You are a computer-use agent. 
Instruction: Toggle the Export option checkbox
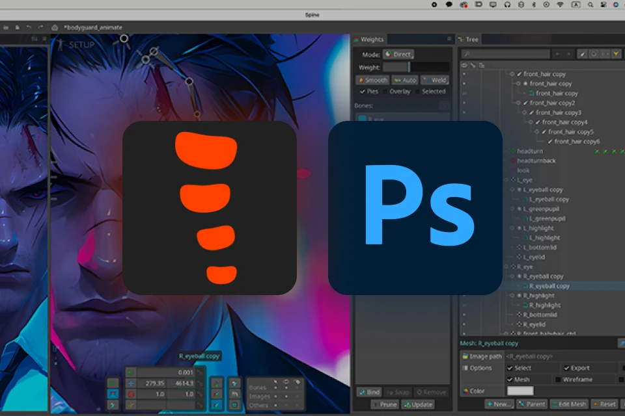[566, 369]
